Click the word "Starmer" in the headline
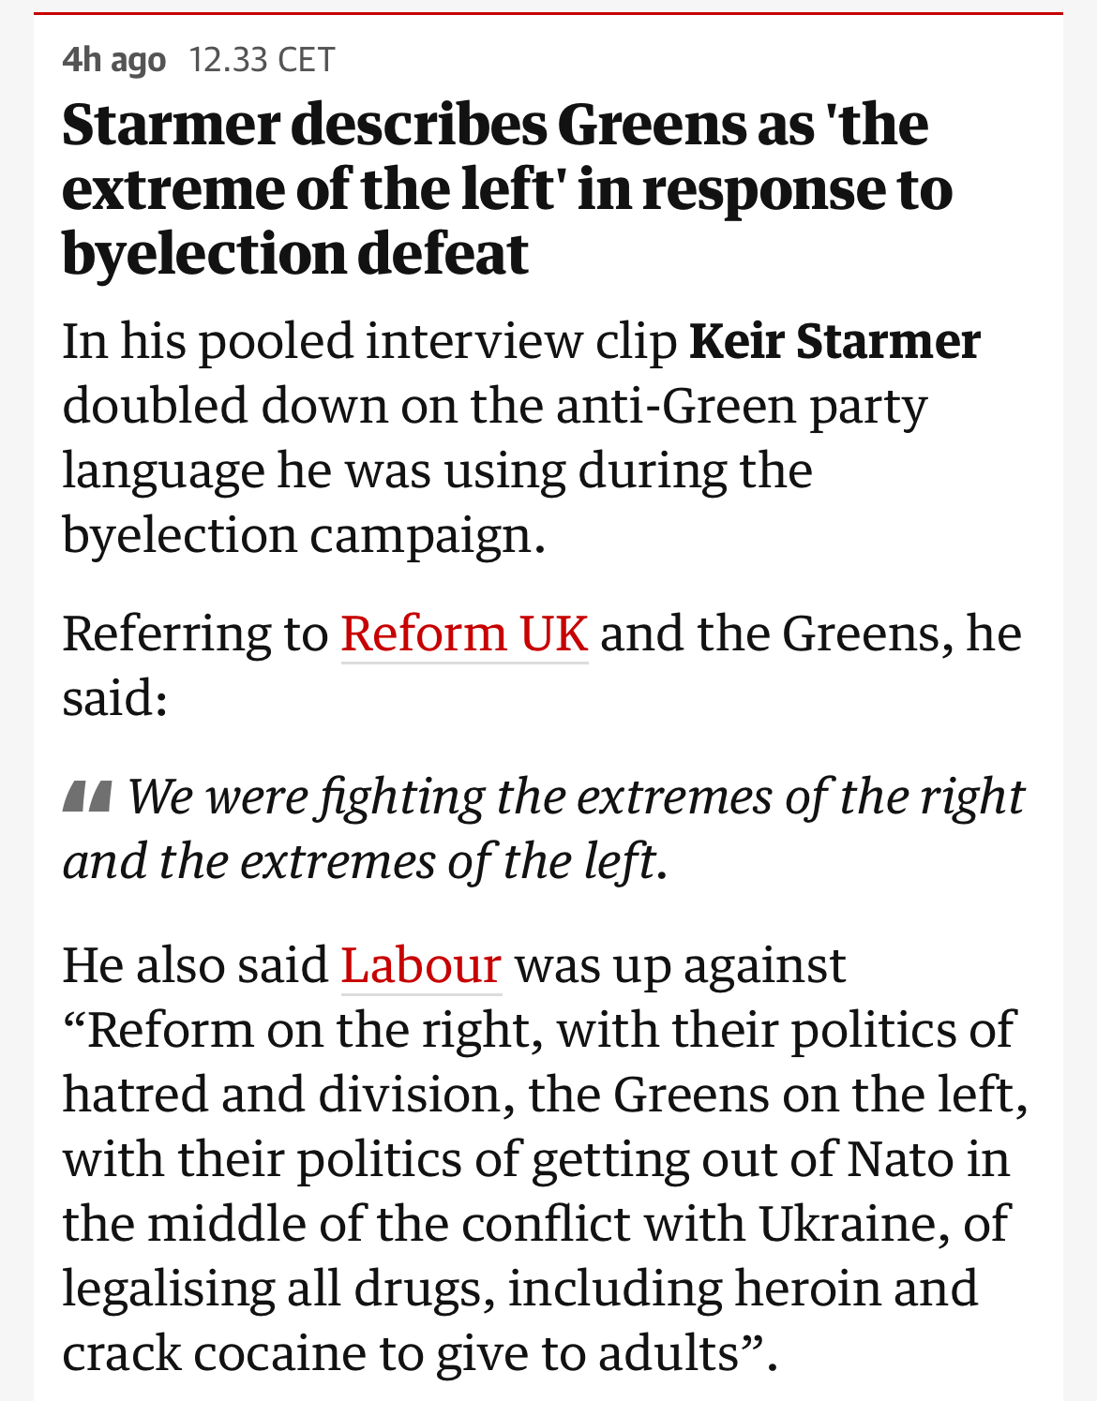1097x1401 pixels. point(172,126)
